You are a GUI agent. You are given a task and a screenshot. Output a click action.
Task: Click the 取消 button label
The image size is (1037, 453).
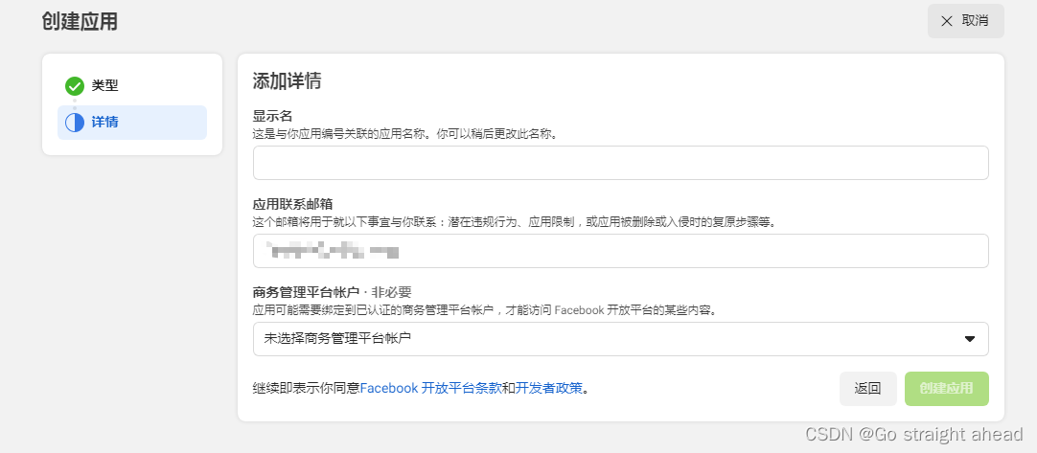tap(975, 21)
